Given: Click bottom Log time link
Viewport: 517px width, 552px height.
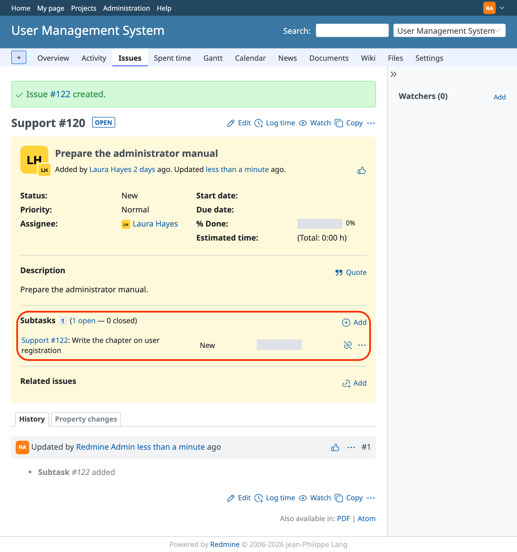Looking at the screenshot, I should click(275, 498).
